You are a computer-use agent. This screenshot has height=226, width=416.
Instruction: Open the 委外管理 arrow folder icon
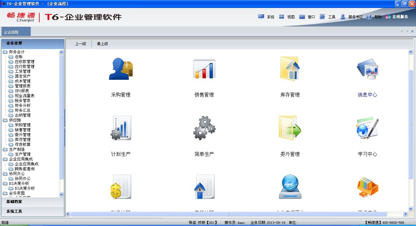[x=290, y=128]
